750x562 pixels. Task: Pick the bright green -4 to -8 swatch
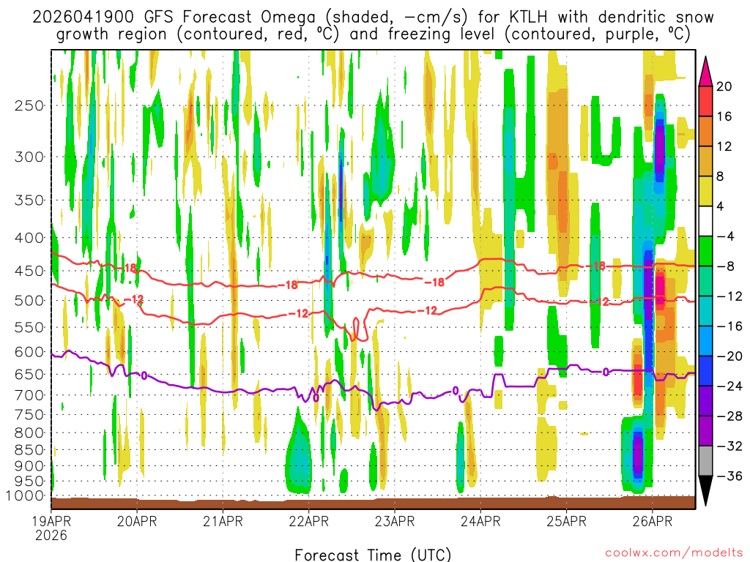pyautogui.click(x=705, y=251)
